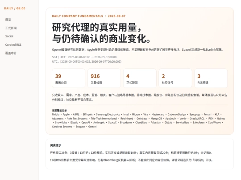Click Snowflake in the coverage list

pos(61,123)
